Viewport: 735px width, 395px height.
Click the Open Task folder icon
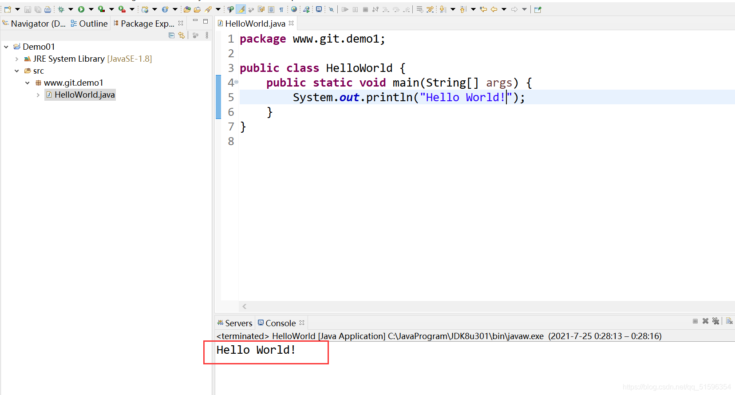tap(197, 9)
